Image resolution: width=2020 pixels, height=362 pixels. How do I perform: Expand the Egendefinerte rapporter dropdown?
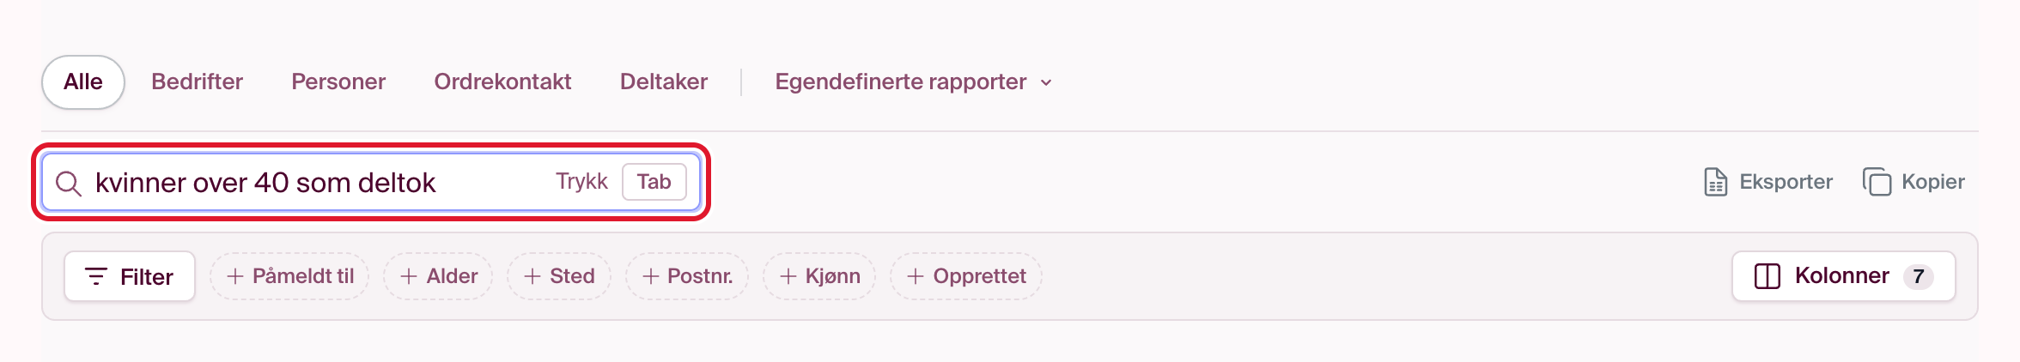tap(913, 82)
